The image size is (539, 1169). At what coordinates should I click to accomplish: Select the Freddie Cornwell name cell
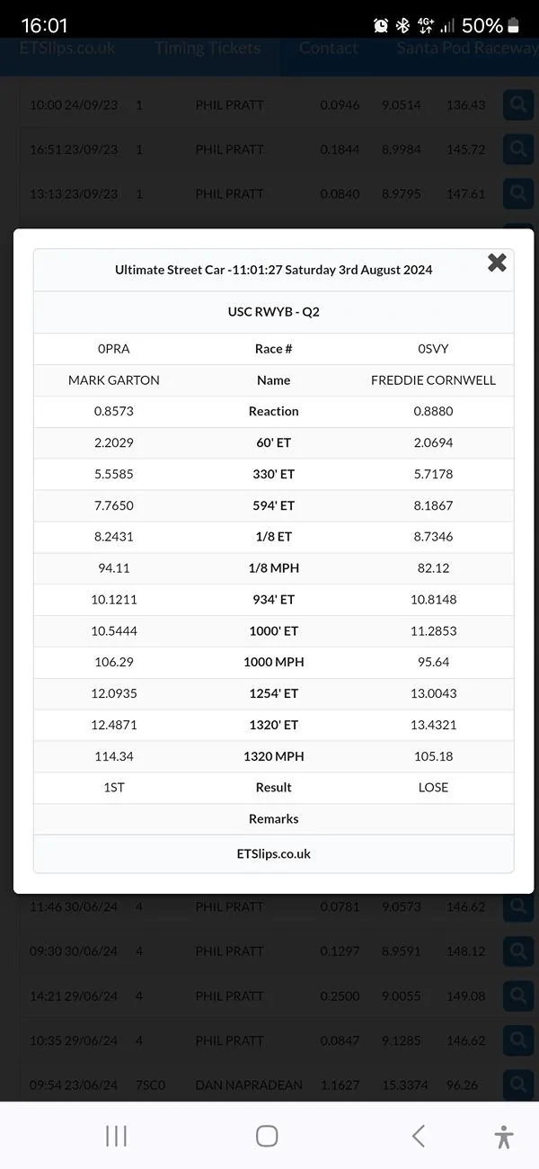(x=433, y=379)
